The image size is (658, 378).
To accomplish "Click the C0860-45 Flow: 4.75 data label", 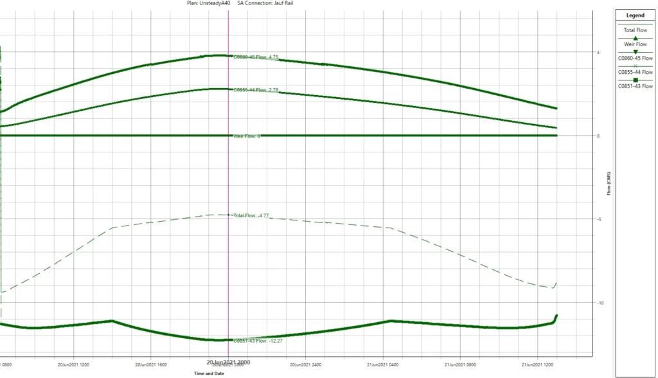I will pos(256,57).
